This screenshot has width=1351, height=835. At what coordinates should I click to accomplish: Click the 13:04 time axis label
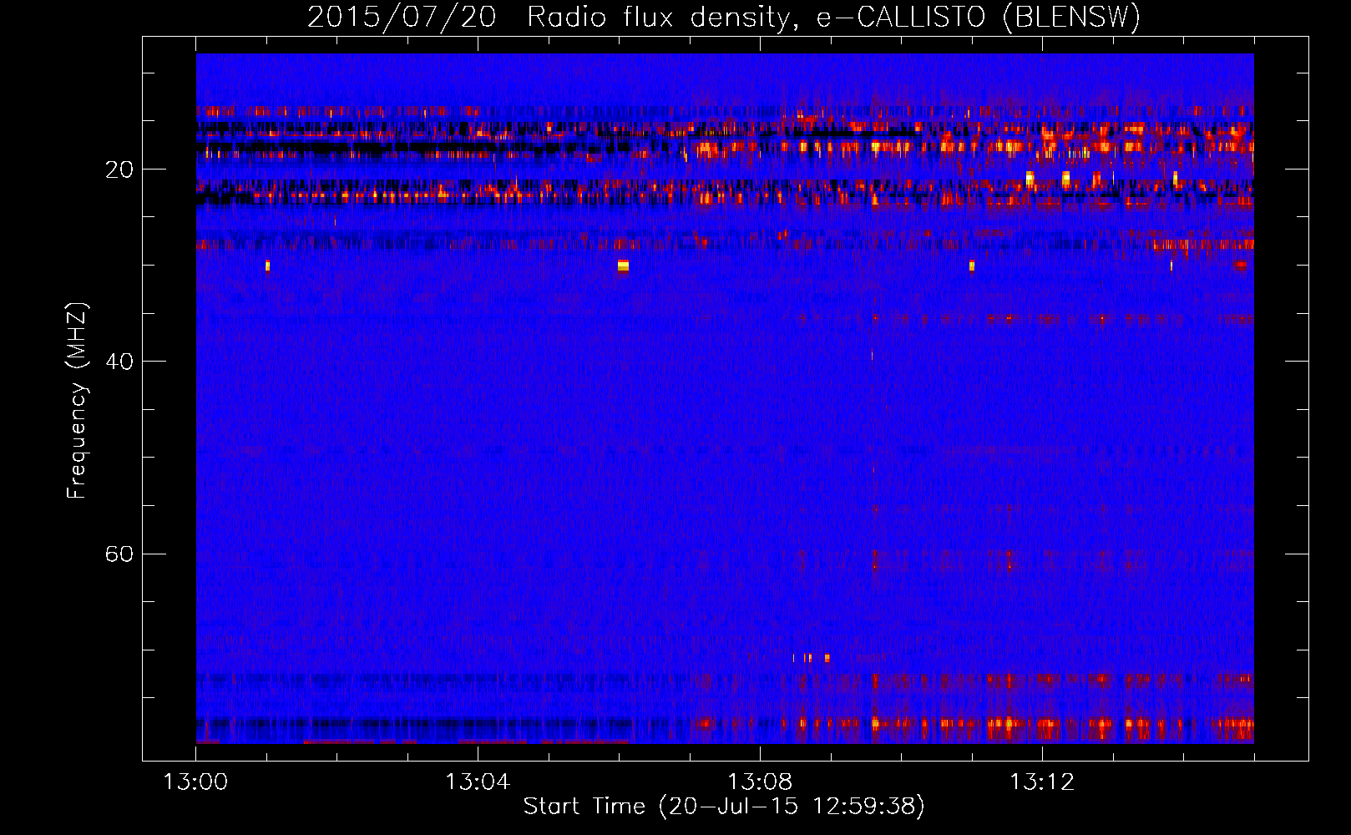[x=478, y=782]
